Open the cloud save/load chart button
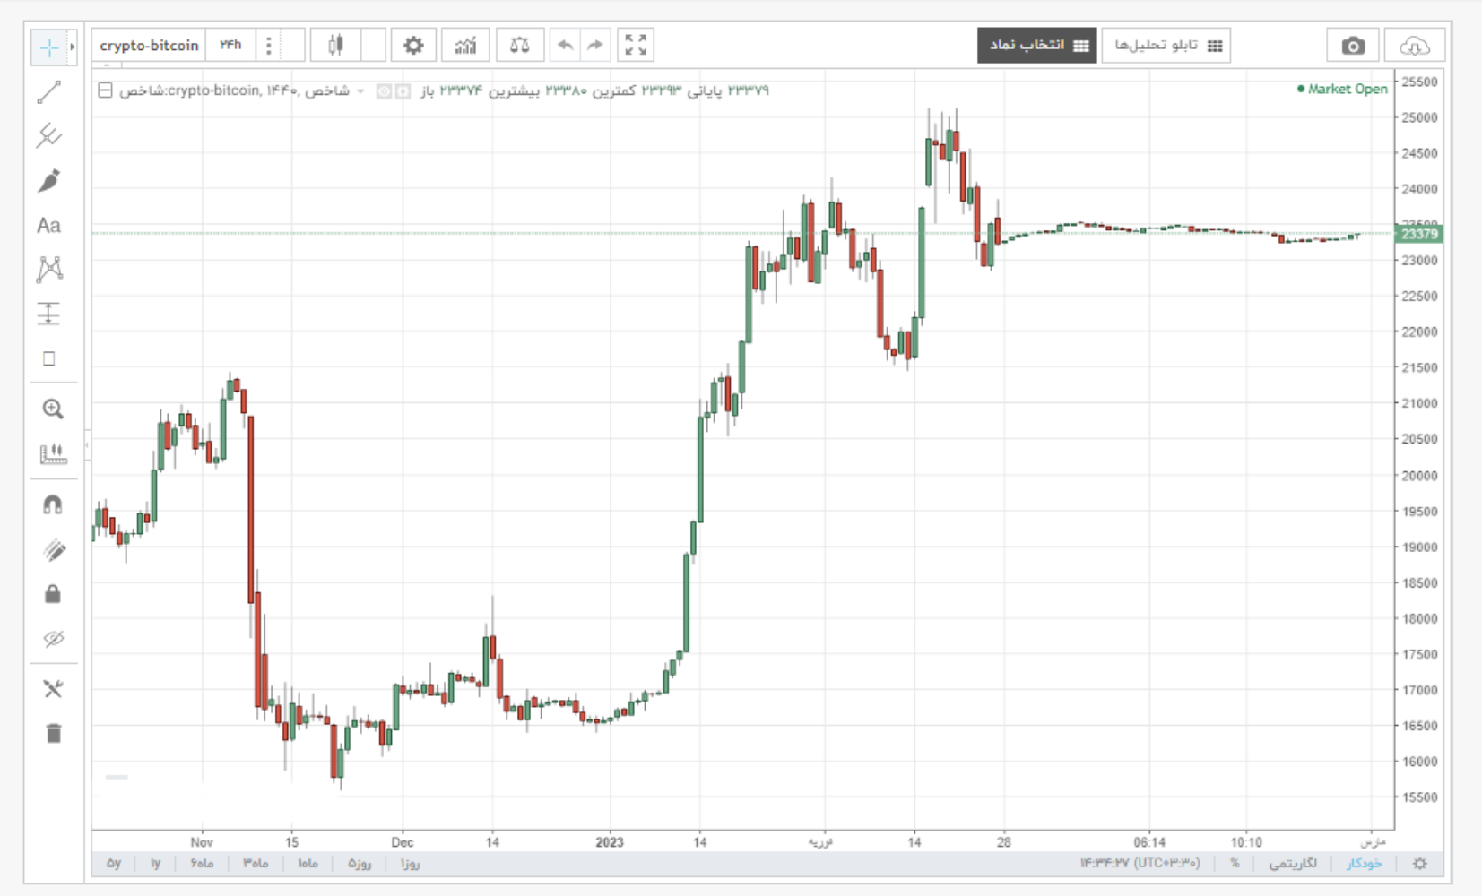Image resolution: width=1482 pixels, height=896 pixels. tap(1414, 46)
